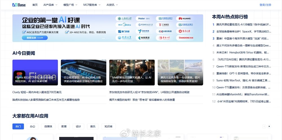The height and width of the screenshot is (140, 282).
Task: Open the 脑虎科技创始人彭雷 headline
Action: [46, 100]
